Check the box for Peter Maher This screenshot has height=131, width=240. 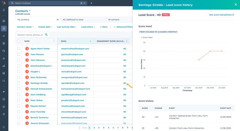click(19, 100)
